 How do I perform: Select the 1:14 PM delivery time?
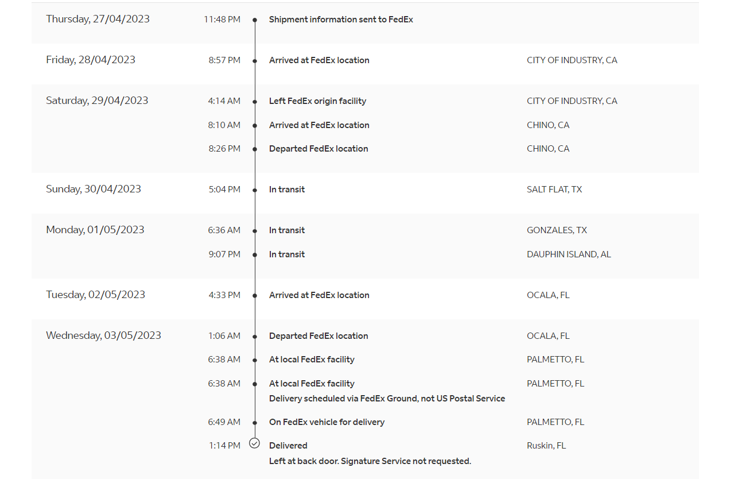(224, 446)
